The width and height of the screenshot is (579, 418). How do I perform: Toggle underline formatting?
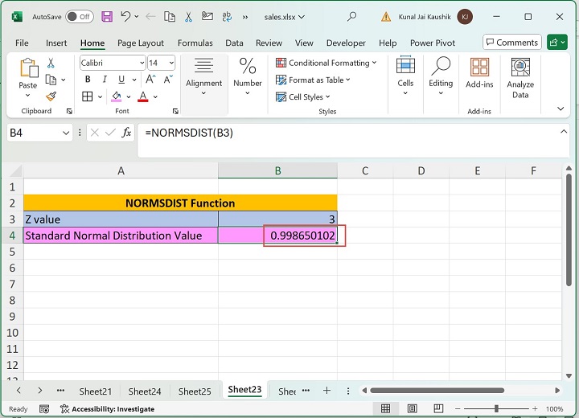click(121, 80)
